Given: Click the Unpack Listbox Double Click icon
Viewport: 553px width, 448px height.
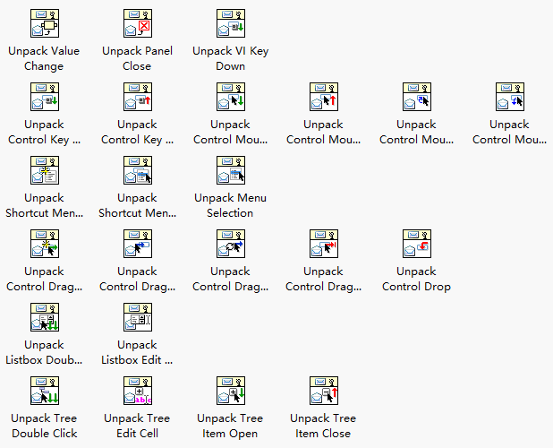Looking at the screenshot, I should coord(45,317).
